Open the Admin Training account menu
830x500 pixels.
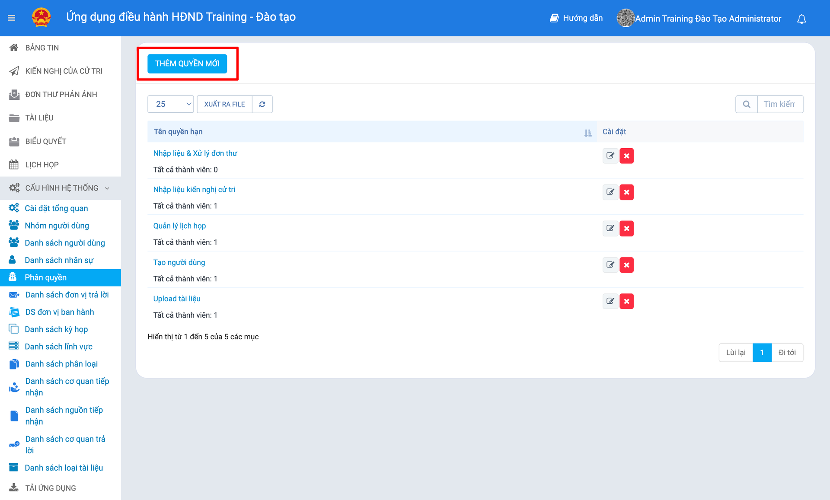coord(708,19)
